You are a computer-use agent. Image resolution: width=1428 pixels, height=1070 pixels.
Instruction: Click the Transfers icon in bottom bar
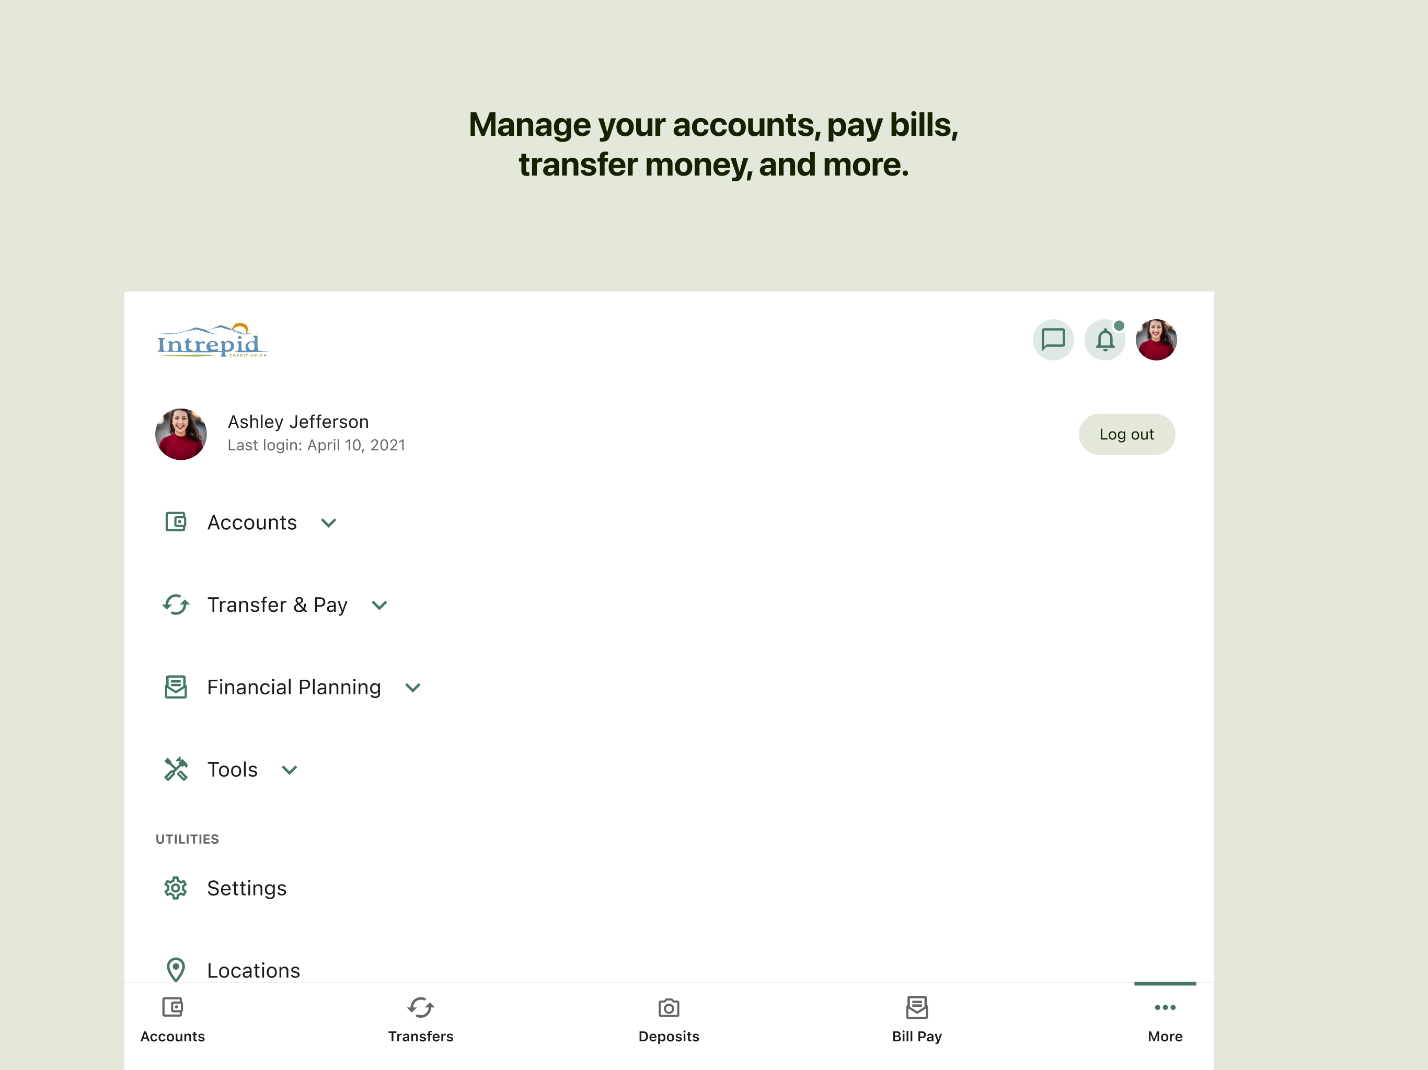[421, 1007]
